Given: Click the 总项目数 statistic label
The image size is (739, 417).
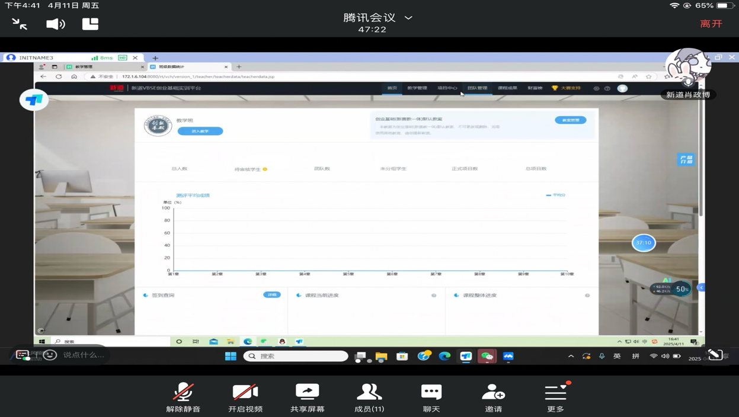Looking at the screenshot, I should 536,169.
